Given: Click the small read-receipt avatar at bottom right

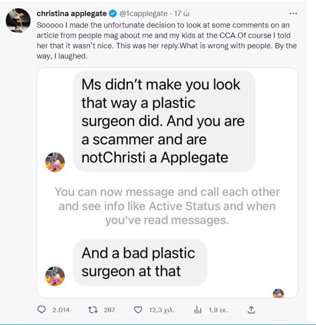Looking at the screenshot, I should coord(278,293).
